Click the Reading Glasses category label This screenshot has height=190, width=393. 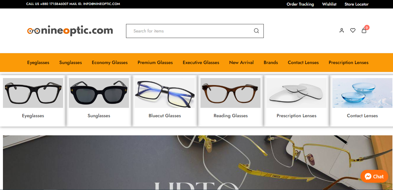[230, 115]
